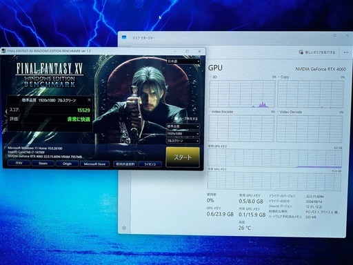The width and height of the screenshot is (353, 265).
Task: Open the 標準品質 quality preset dropdown
Action: [x=183, y=126]
